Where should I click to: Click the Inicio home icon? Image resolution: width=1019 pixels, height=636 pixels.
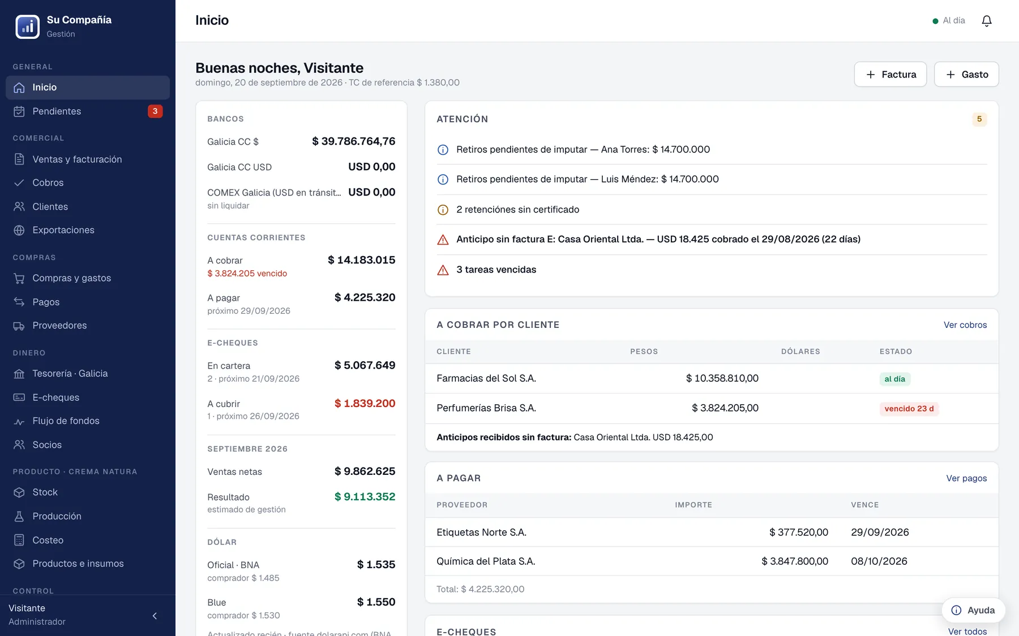coord(19,88)
